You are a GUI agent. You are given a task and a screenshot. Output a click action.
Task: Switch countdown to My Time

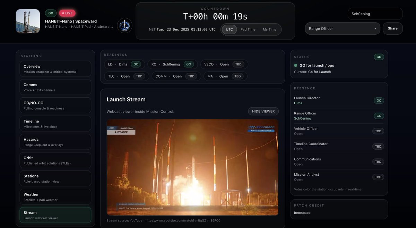point(270,29)
